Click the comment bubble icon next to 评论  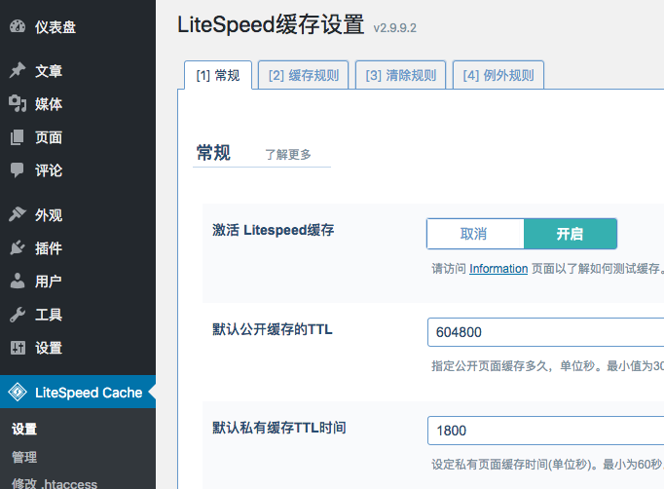click(18, 169)
